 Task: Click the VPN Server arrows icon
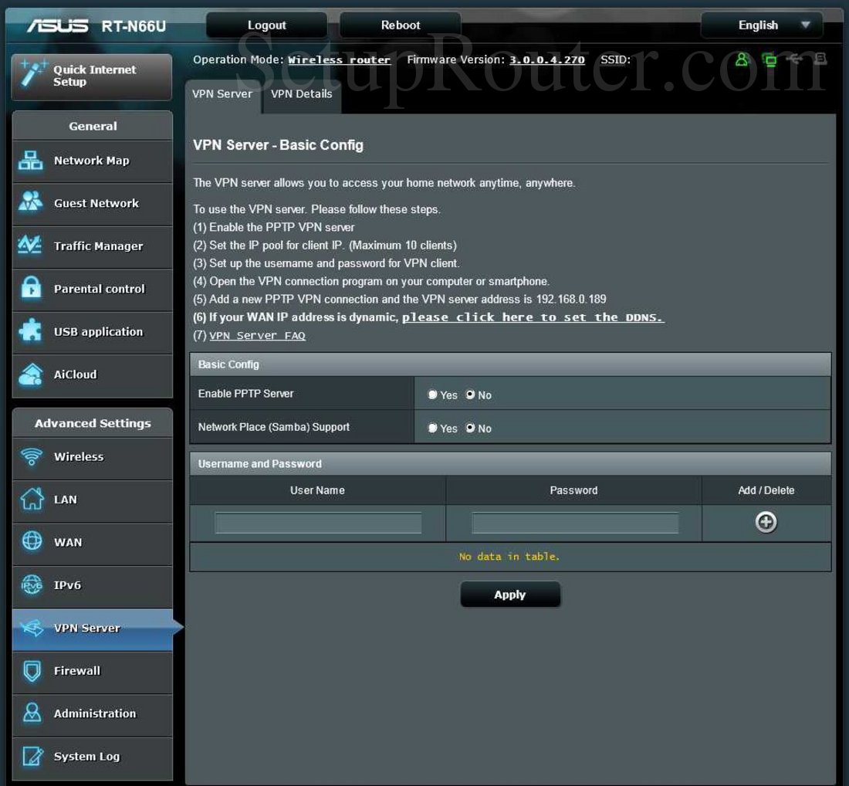pos(32,627)
